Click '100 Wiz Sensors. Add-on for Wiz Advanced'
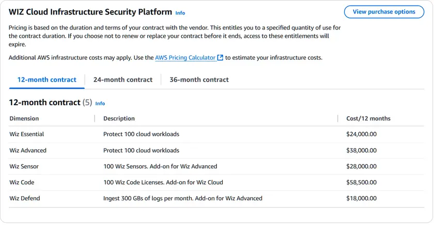This screenshot has width=434, height=225. coord(160,166)
